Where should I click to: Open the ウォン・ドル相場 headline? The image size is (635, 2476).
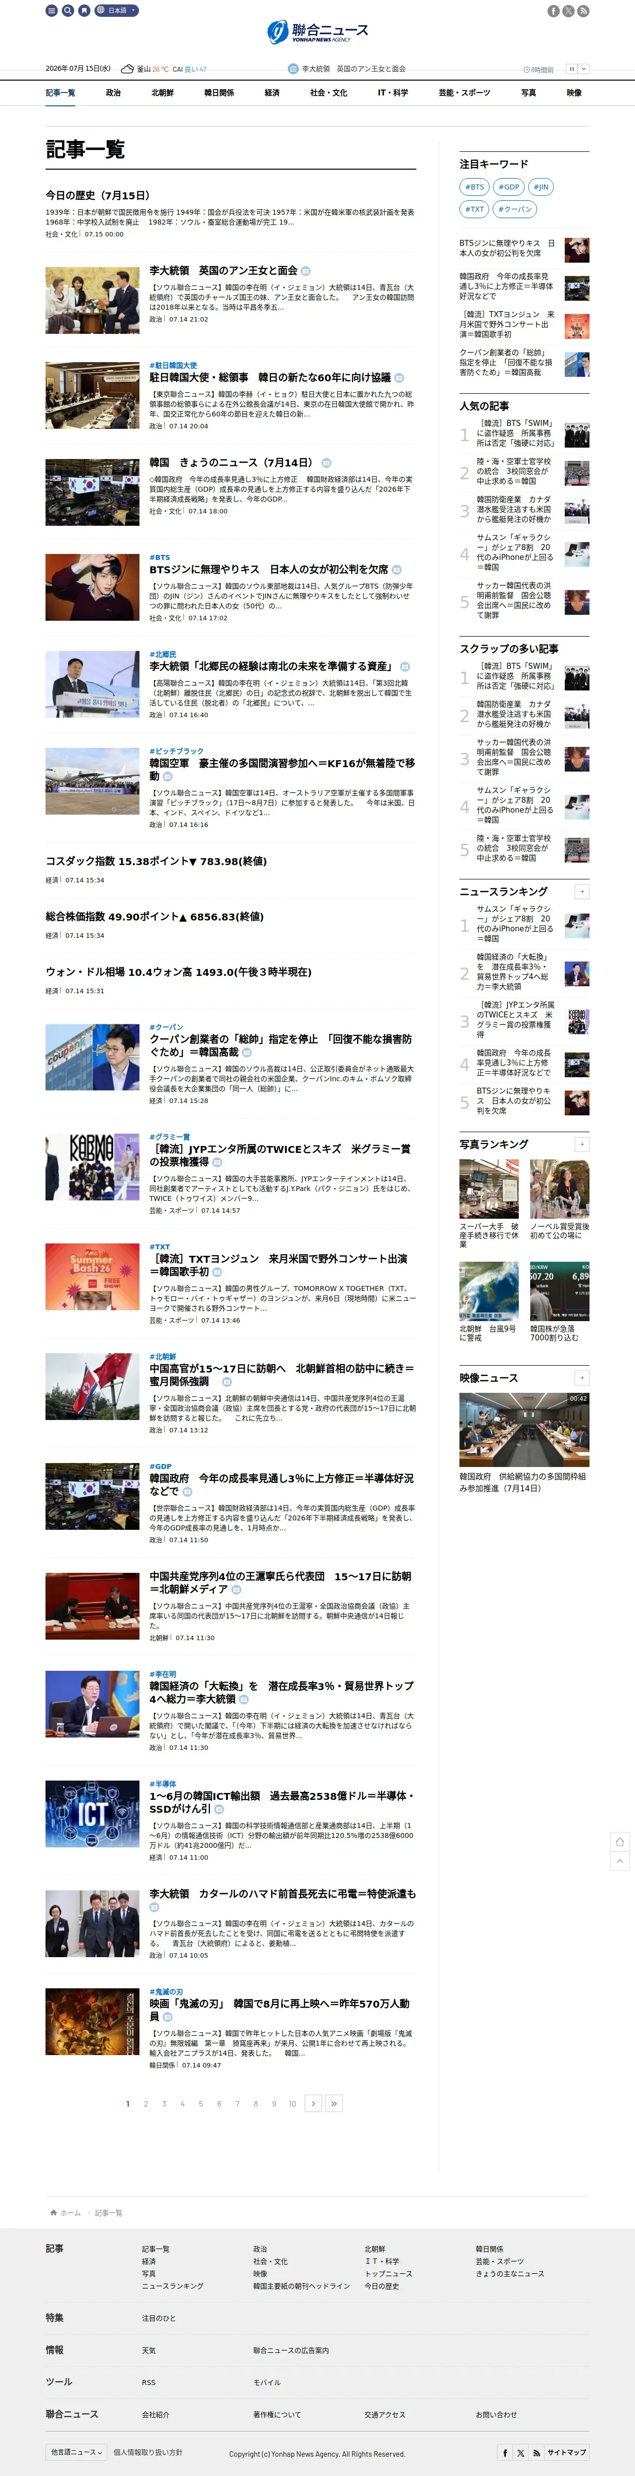coord(178,973)
